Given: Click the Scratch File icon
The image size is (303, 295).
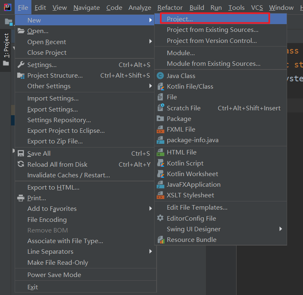Looking at the screenshot, I should 161,107.
